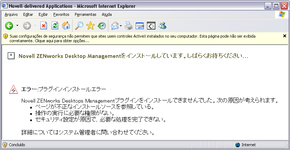Close the Internet Explorer window
Screen dimensions: 290x150
(x=284, y=6)
